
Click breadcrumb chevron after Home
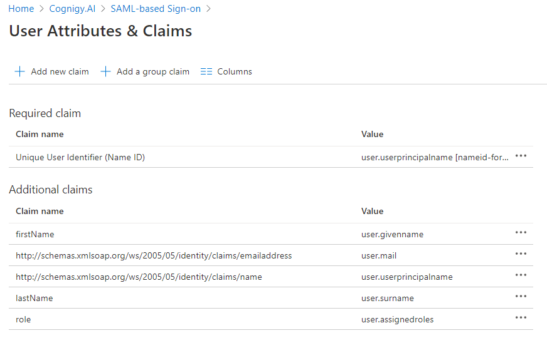[x=41, y=9]
